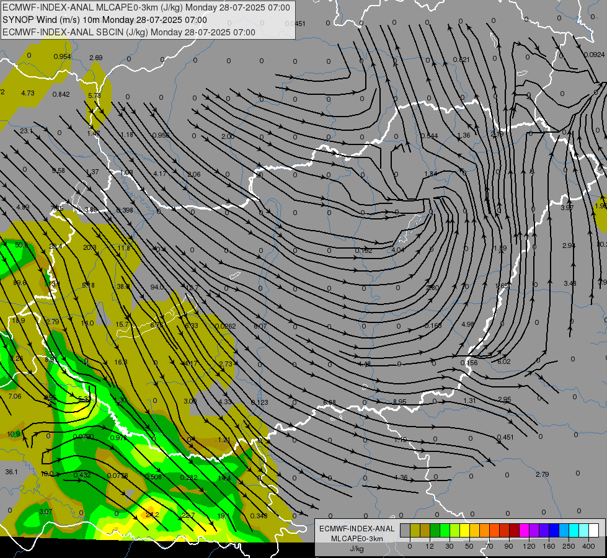607x558 pixels.
Task: Click the map value 4.04
Action: point(398,250)
